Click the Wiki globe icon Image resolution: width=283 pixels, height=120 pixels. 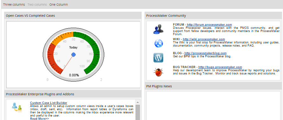(x=158, y=43)
